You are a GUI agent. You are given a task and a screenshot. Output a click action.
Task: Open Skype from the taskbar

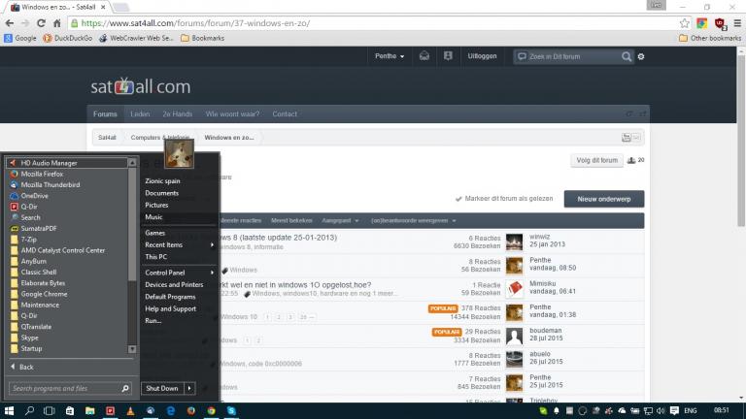231,411
